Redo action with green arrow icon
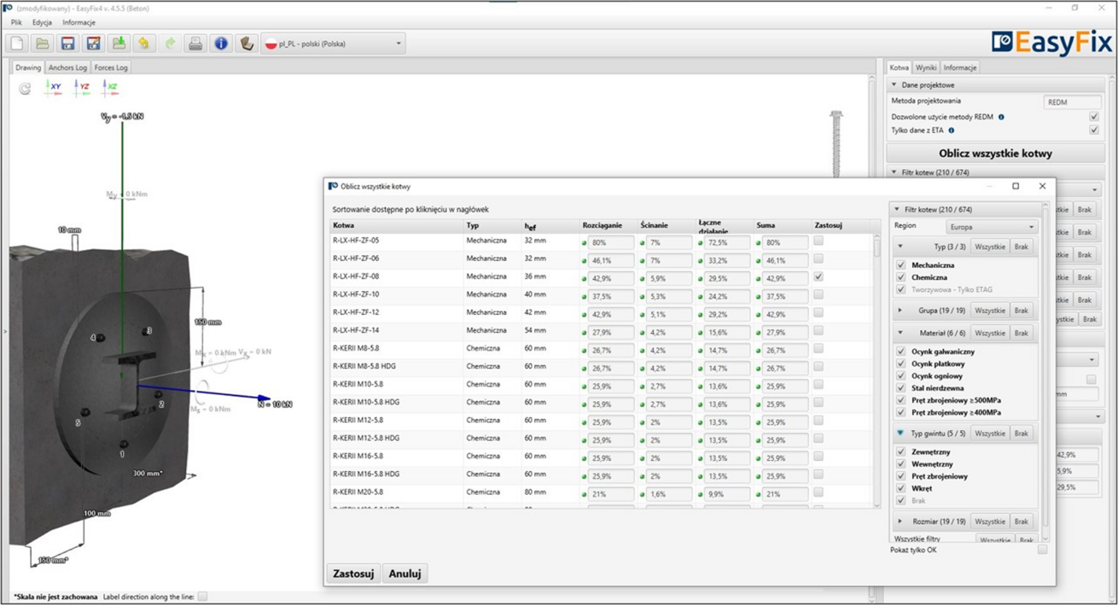Screen dimensions: 1118x605 [170, 44]
